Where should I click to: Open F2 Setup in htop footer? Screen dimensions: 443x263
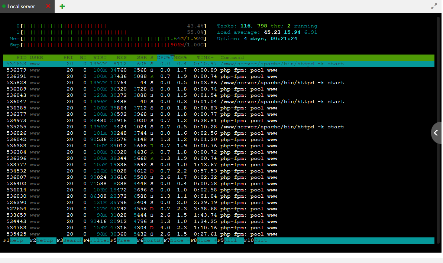43,240
